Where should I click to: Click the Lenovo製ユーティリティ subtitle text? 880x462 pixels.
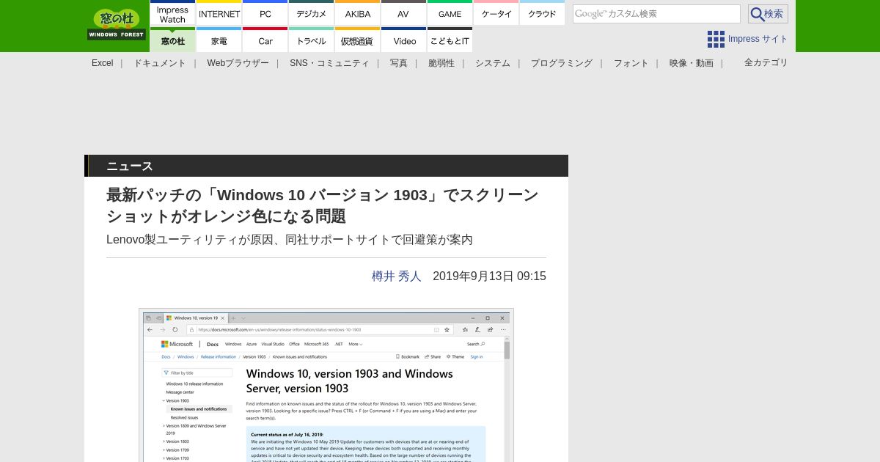290,240
